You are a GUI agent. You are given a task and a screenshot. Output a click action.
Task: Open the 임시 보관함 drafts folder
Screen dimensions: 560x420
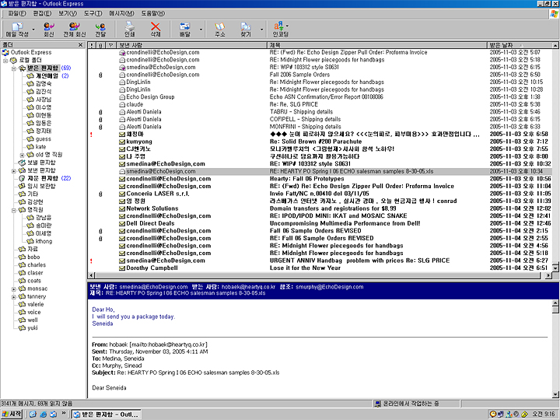pos(37,186)
